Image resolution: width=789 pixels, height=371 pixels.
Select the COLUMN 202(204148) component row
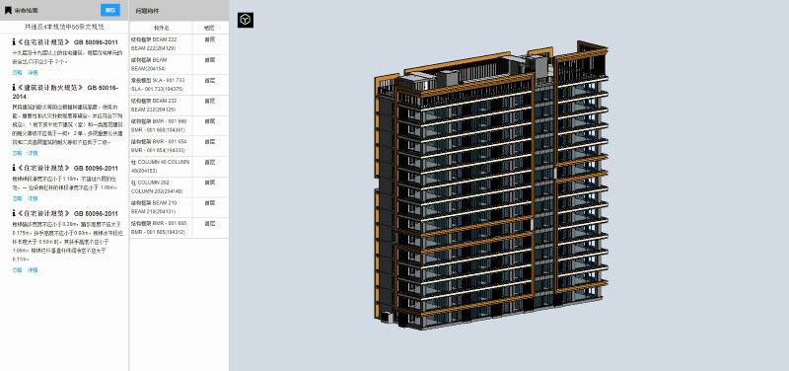(179, 186)
